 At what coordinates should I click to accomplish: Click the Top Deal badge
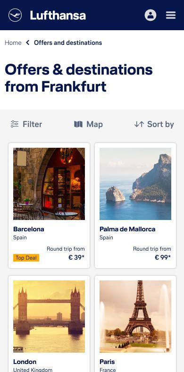[26, 258]
